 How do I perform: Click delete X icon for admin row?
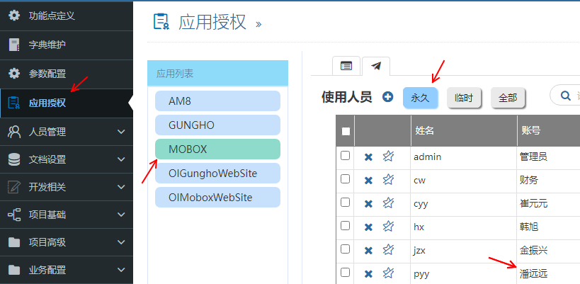(368, 157)
